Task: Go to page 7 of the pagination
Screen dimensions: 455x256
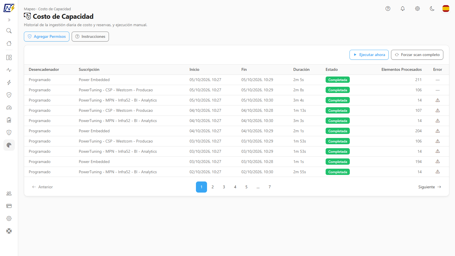Action: (x=270, y=187)
